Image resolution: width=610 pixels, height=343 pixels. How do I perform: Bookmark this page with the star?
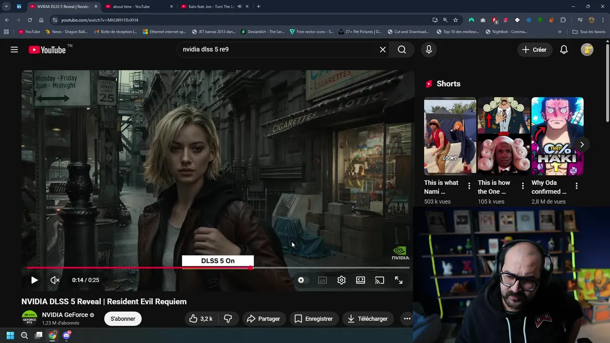(456, 20)
